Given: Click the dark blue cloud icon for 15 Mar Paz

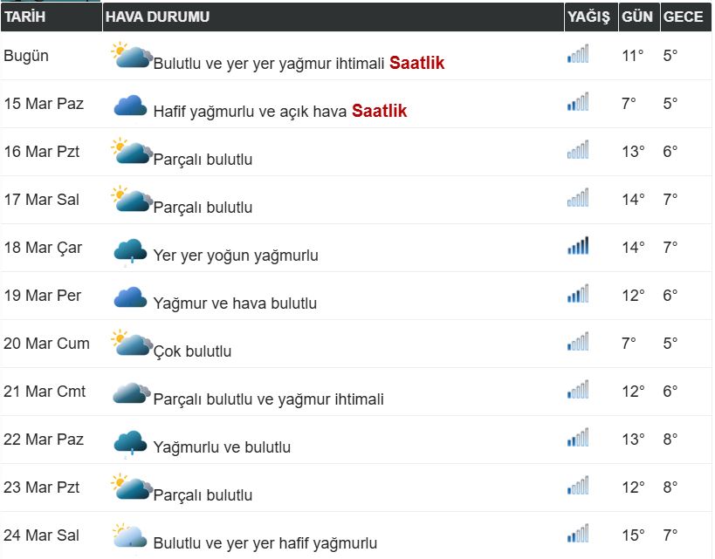Looking at the screenshot, I should (x=130, y=106).
